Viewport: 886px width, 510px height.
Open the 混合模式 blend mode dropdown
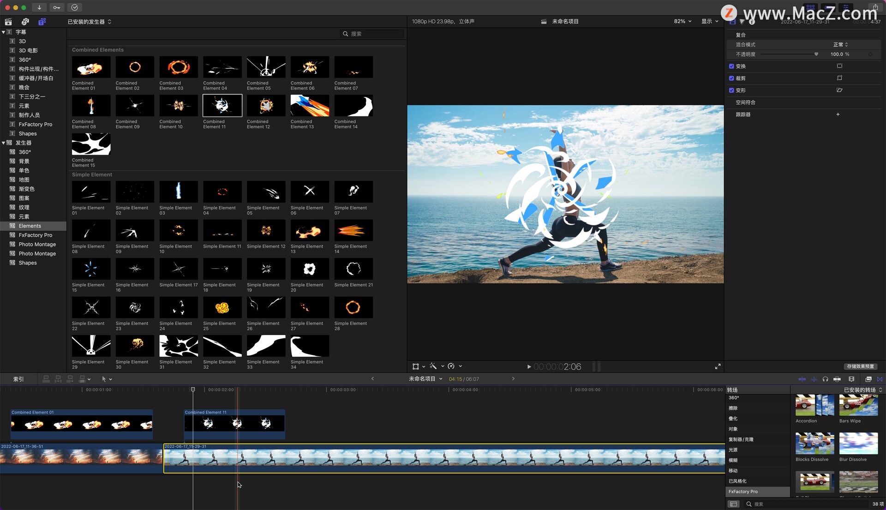pos(840,45)
